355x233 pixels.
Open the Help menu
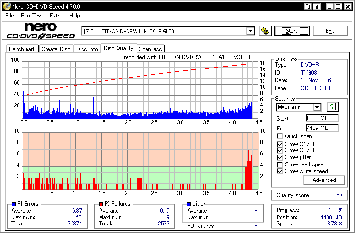[74, 16]
